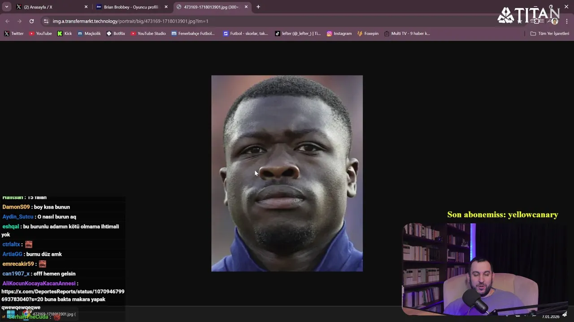Open the Fenerbahçe Futbol bookmark
Viewport: 574px width, 322px height.
pos(193,34)
